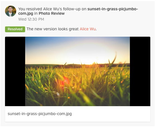The image size is (157, 127).
Task: Open bold sunset-in-grass-picjumbo-com.jpg link in the header
Action: click(x=78, y=11)
